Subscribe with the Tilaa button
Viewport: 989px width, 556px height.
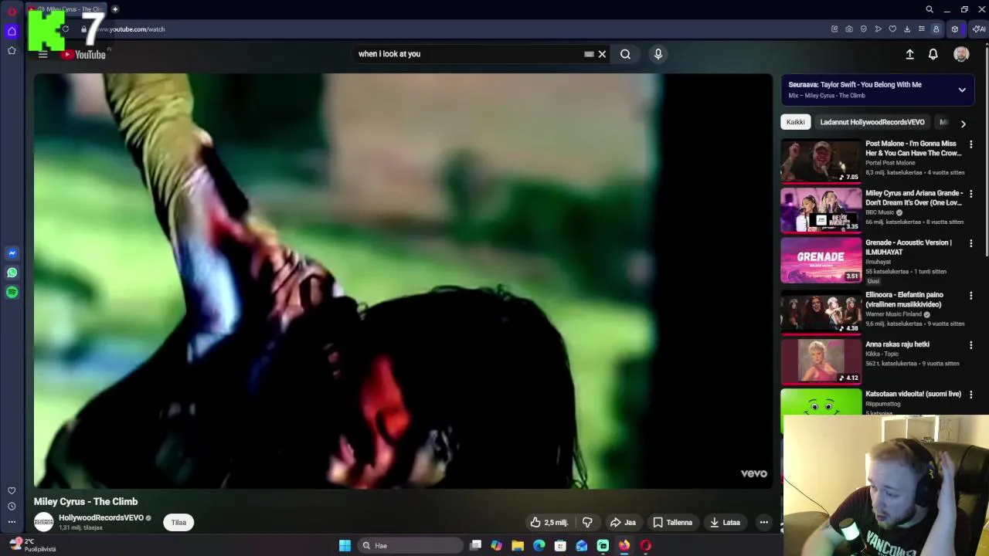pyautogui.click(x=178, y=522)
